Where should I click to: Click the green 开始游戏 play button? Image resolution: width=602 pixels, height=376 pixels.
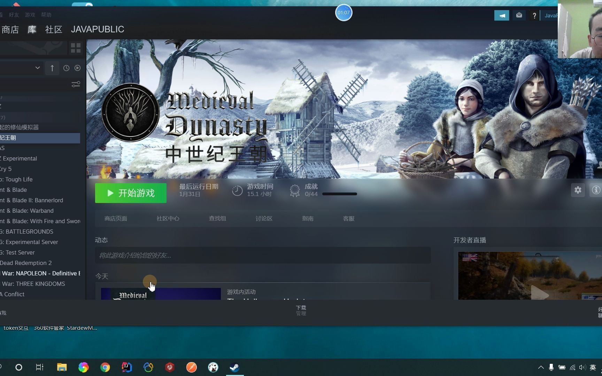coord(131,193)
